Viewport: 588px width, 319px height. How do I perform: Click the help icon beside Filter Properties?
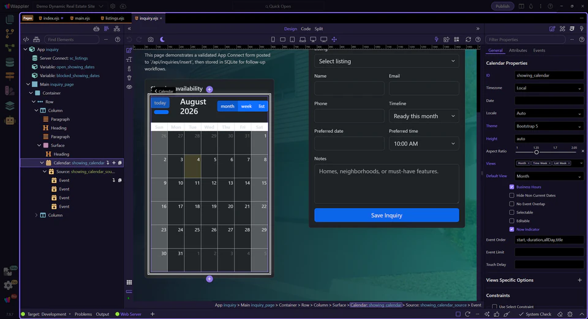coord(582,39)
